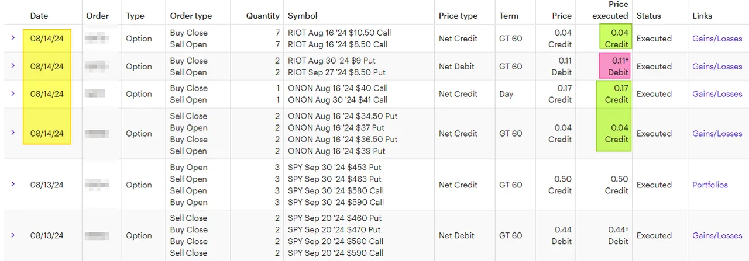Sort by the Symbol column header
Viewport: 749px width, 261px height.
(x=303, y=16)
